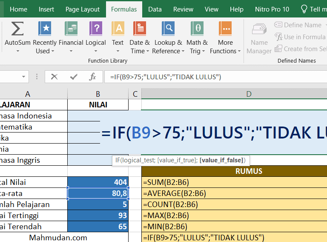
Task: Click column D header
Action: tap(249, 94)
